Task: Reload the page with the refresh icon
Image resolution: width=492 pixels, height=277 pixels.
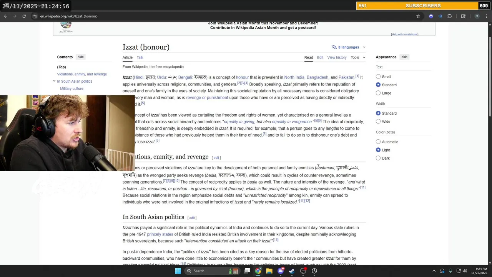Action: click(x=24, y=16)
